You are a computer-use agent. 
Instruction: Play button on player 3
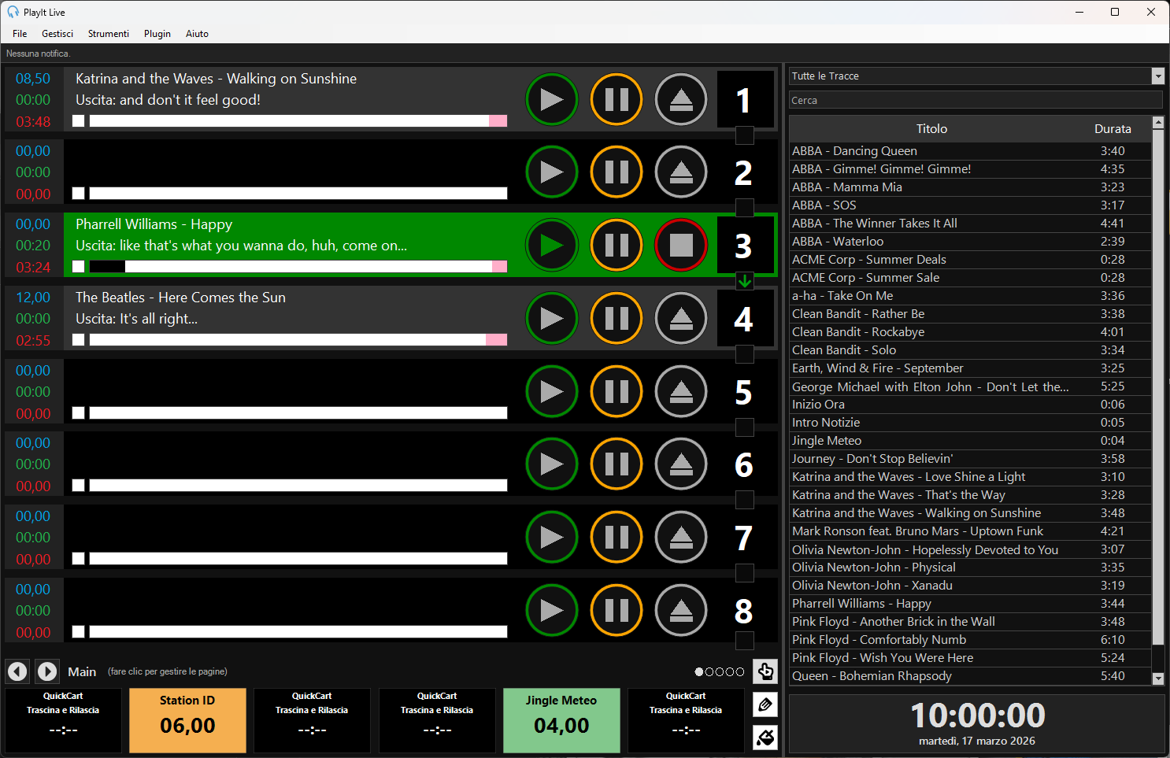pyautogui.click(x=551, y=246)
